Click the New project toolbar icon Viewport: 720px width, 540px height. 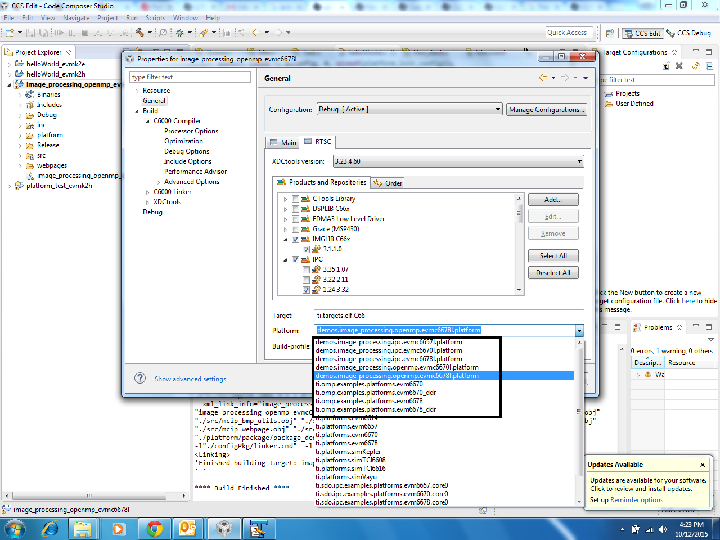click(10, 33)
